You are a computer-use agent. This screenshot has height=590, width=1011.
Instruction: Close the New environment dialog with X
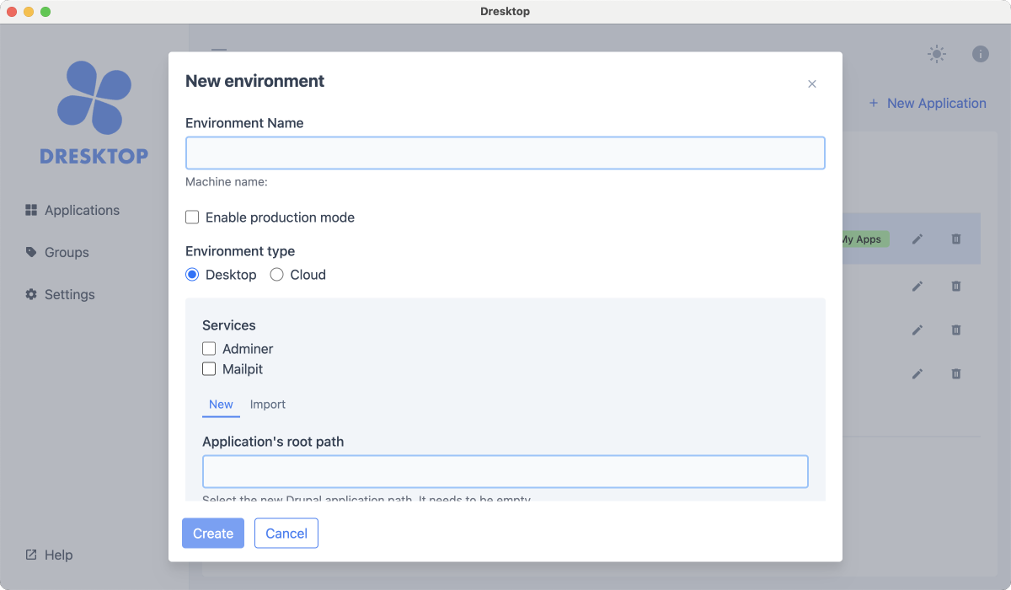click(x=812, y=84)
